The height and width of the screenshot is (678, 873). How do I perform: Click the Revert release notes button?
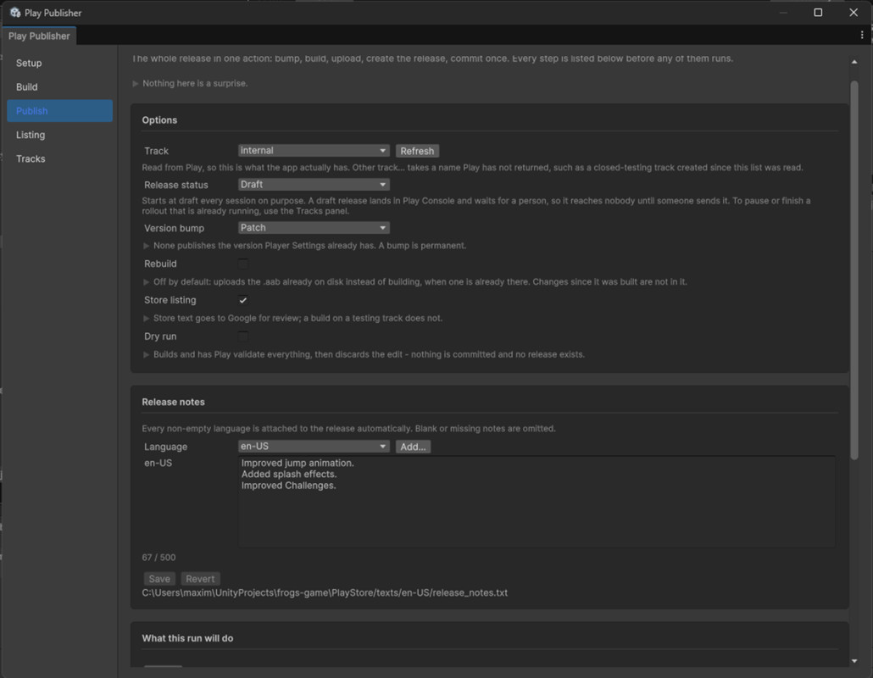(x=200, y=579)
